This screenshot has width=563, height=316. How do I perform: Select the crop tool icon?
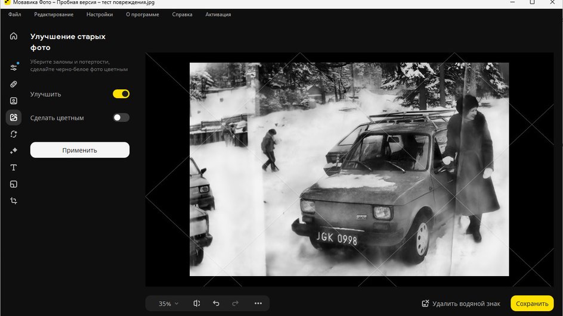tap(14, 201)
